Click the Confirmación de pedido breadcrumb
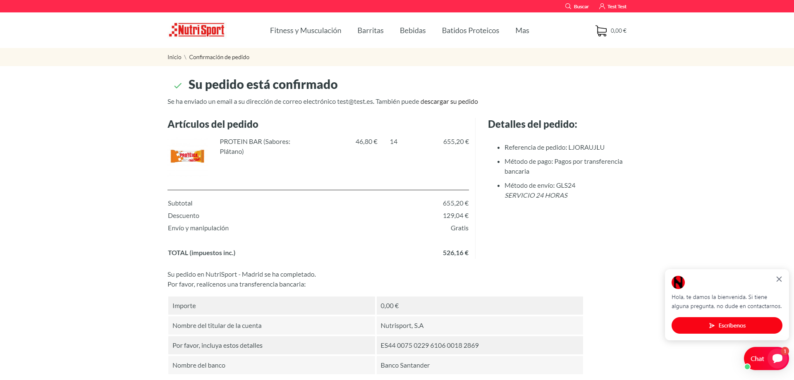The image size is (794, 380). 219,57
